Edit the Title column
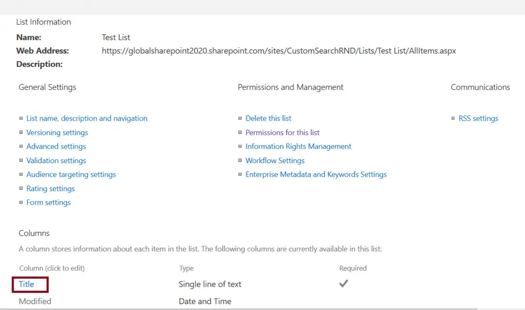Viewport: 525px width, 310px height. [x=27, y=284]
